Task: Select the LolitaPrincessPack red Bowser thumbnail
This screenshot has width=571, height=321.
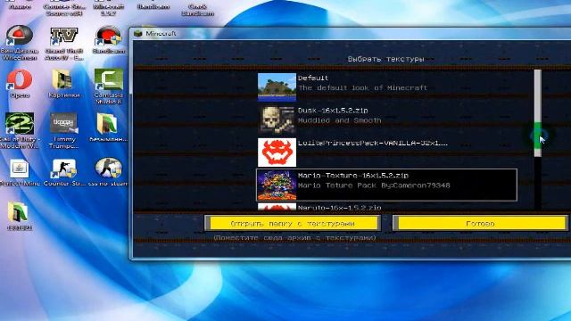Action: pos(277,152)
